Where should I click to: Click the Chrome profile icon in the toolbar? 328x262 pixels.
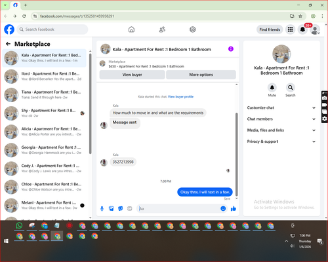click(313, 16)
